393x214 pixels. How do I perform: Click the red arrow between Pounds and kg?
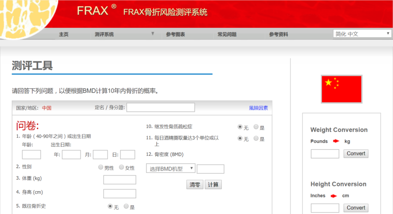point(336,141)
